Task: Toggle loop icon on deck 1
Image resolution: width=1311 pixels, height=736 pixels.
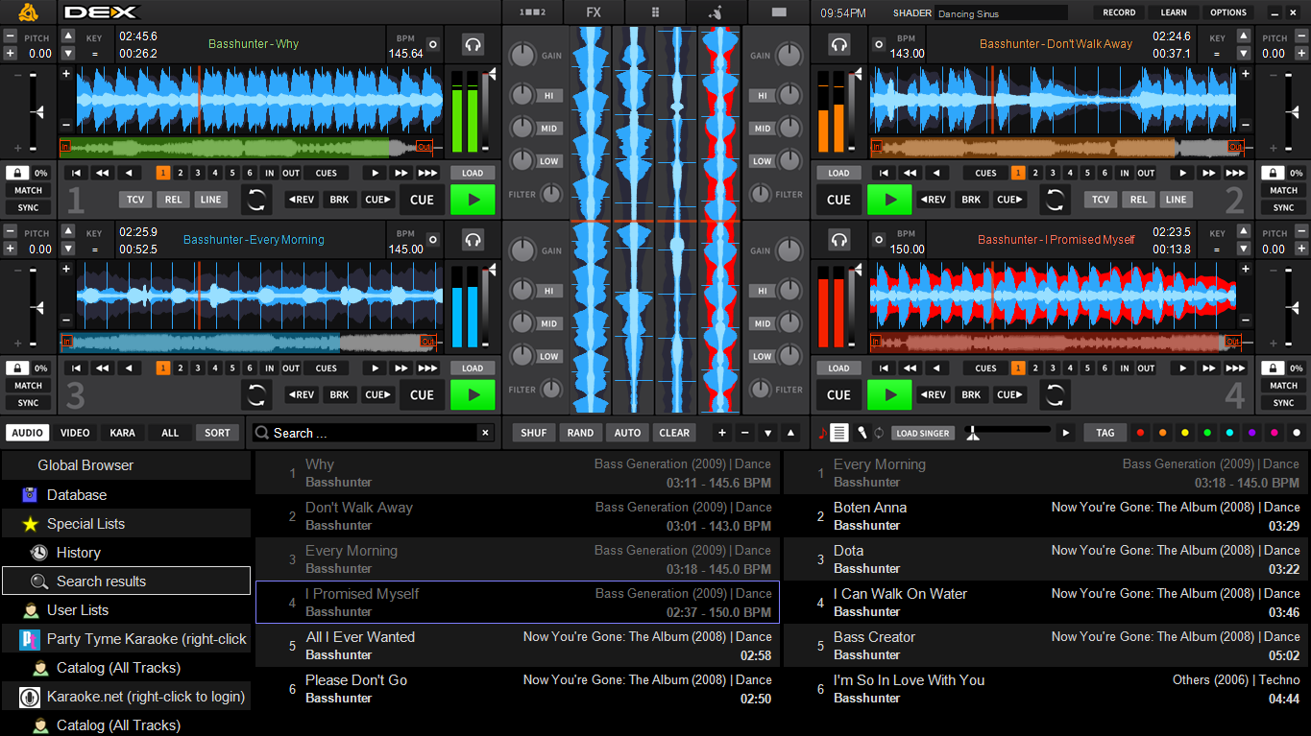Action: coord(256,200)
